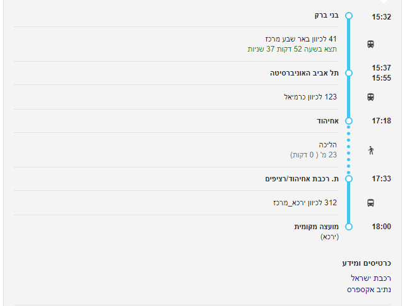
Task: Select the בני ברק stop circle marker
Action: pos(349,16)
